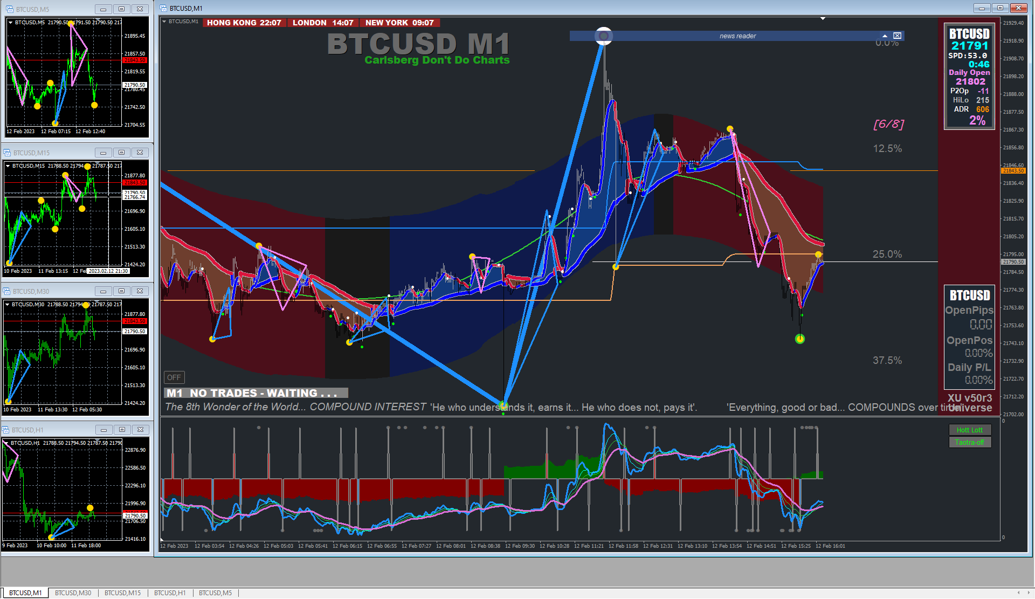This screenshot has height=599, width=1035.
Task: Toggle the Taotra-off indicator button
Action: (969, 443)
